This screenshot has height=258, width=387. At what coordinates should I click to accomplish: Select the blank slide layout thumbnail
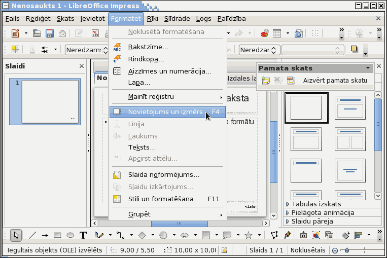coord(306,108)
